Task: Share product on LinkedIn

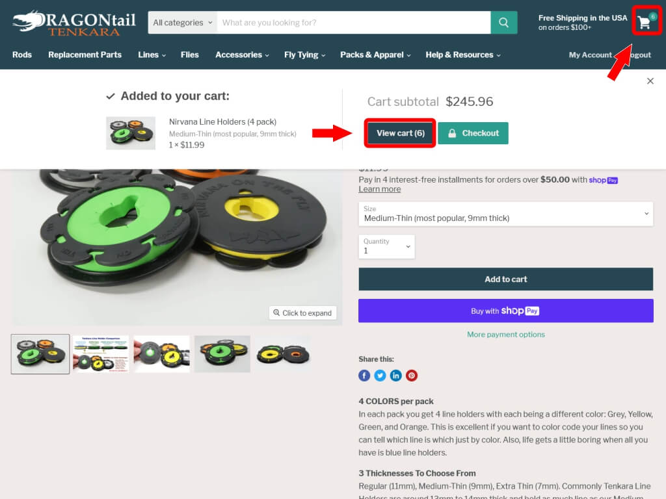Action: 395,376
